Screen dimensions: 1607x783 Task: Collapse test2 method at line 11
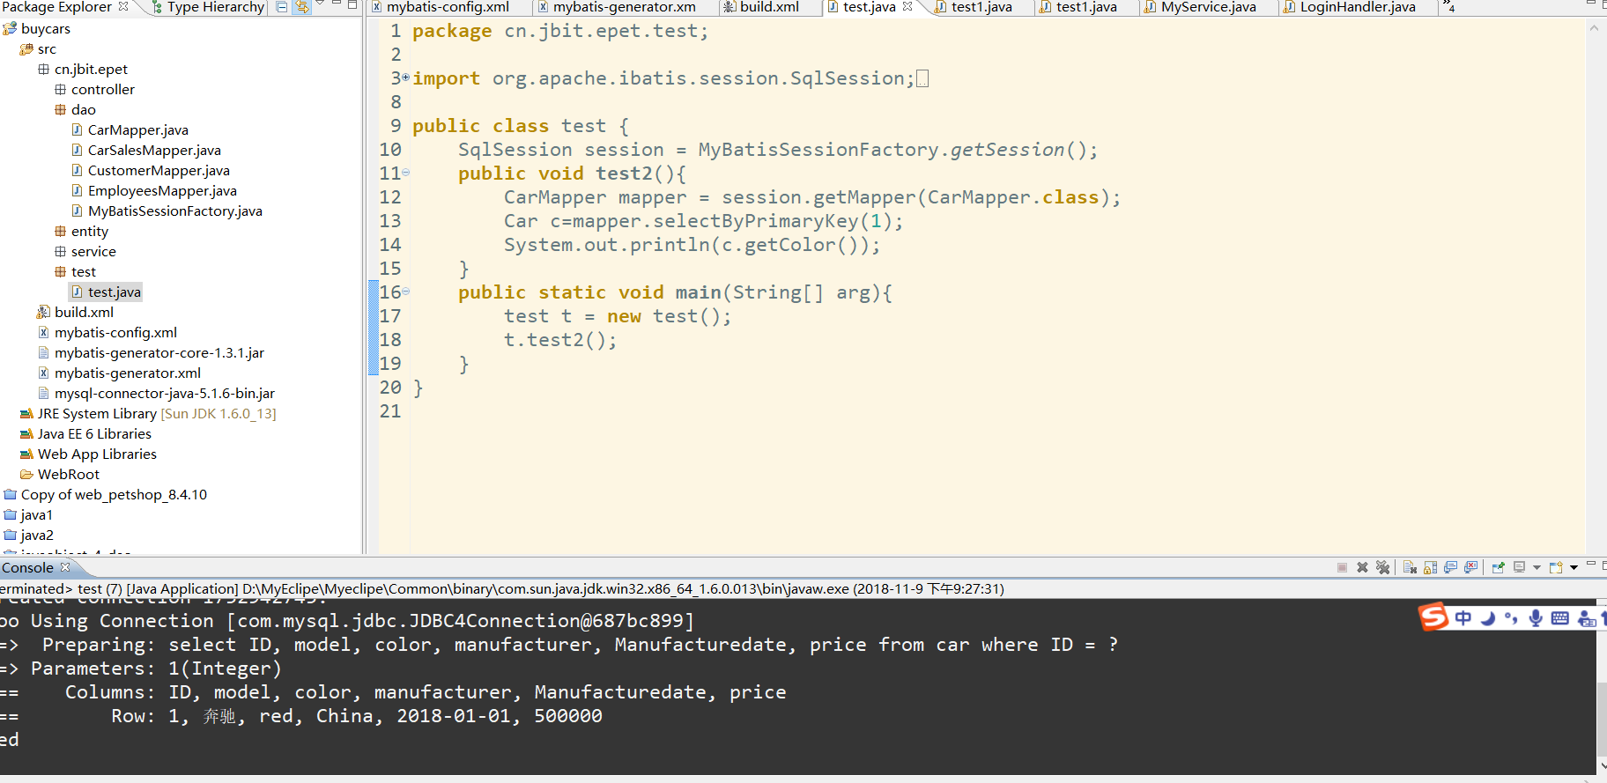tap(406, 173)
